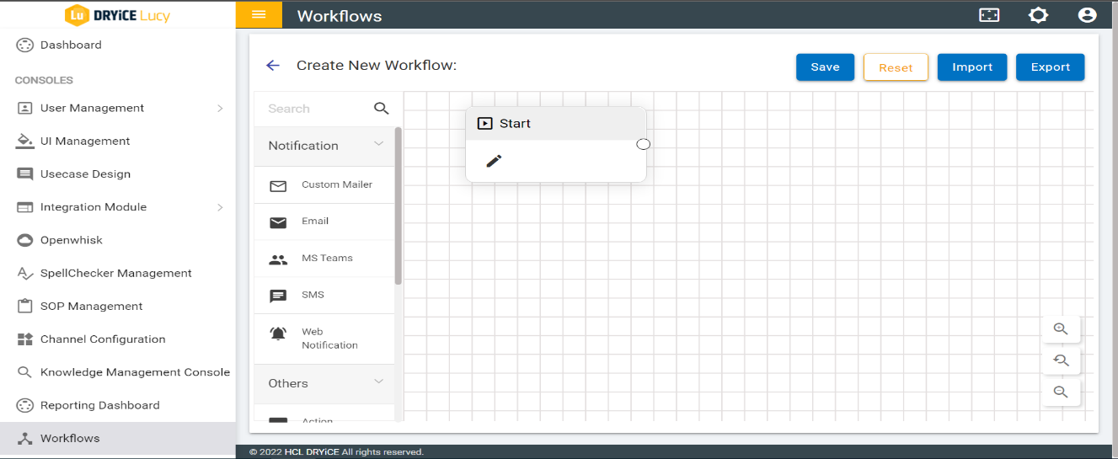Screen dimensions: 1118x459
Task: Toggle the hamburger menu button
Action: point(259,15)
